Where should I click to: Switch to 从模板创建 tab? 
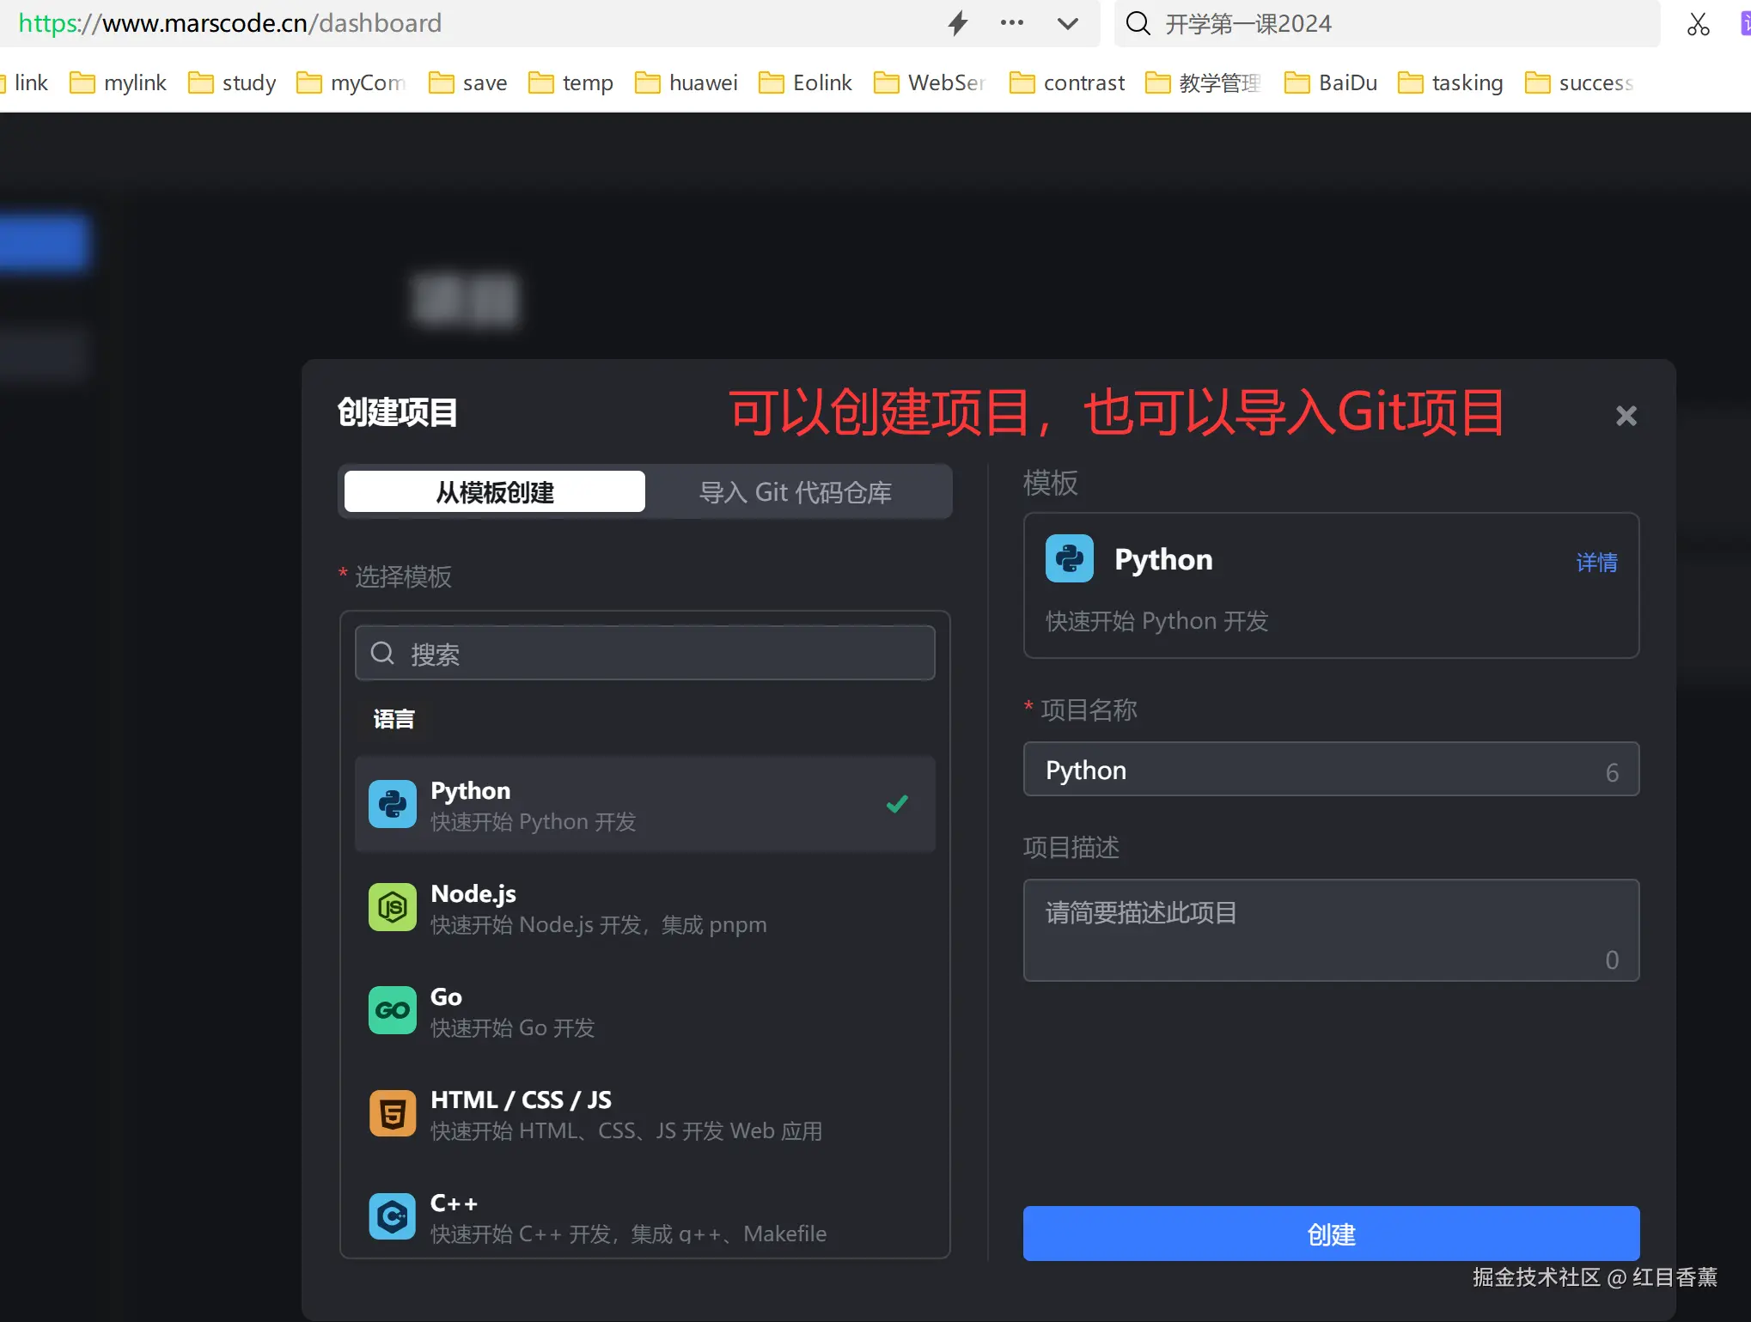(x=495, y=492)
